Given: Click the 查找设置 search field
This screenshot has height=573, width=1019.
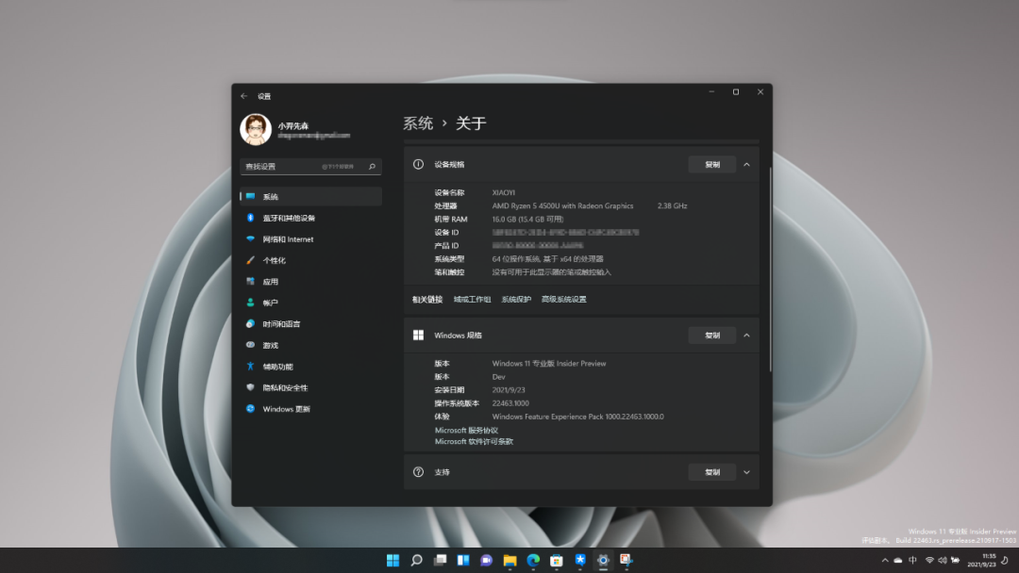Looking at the screenshot, I should 310,167.
